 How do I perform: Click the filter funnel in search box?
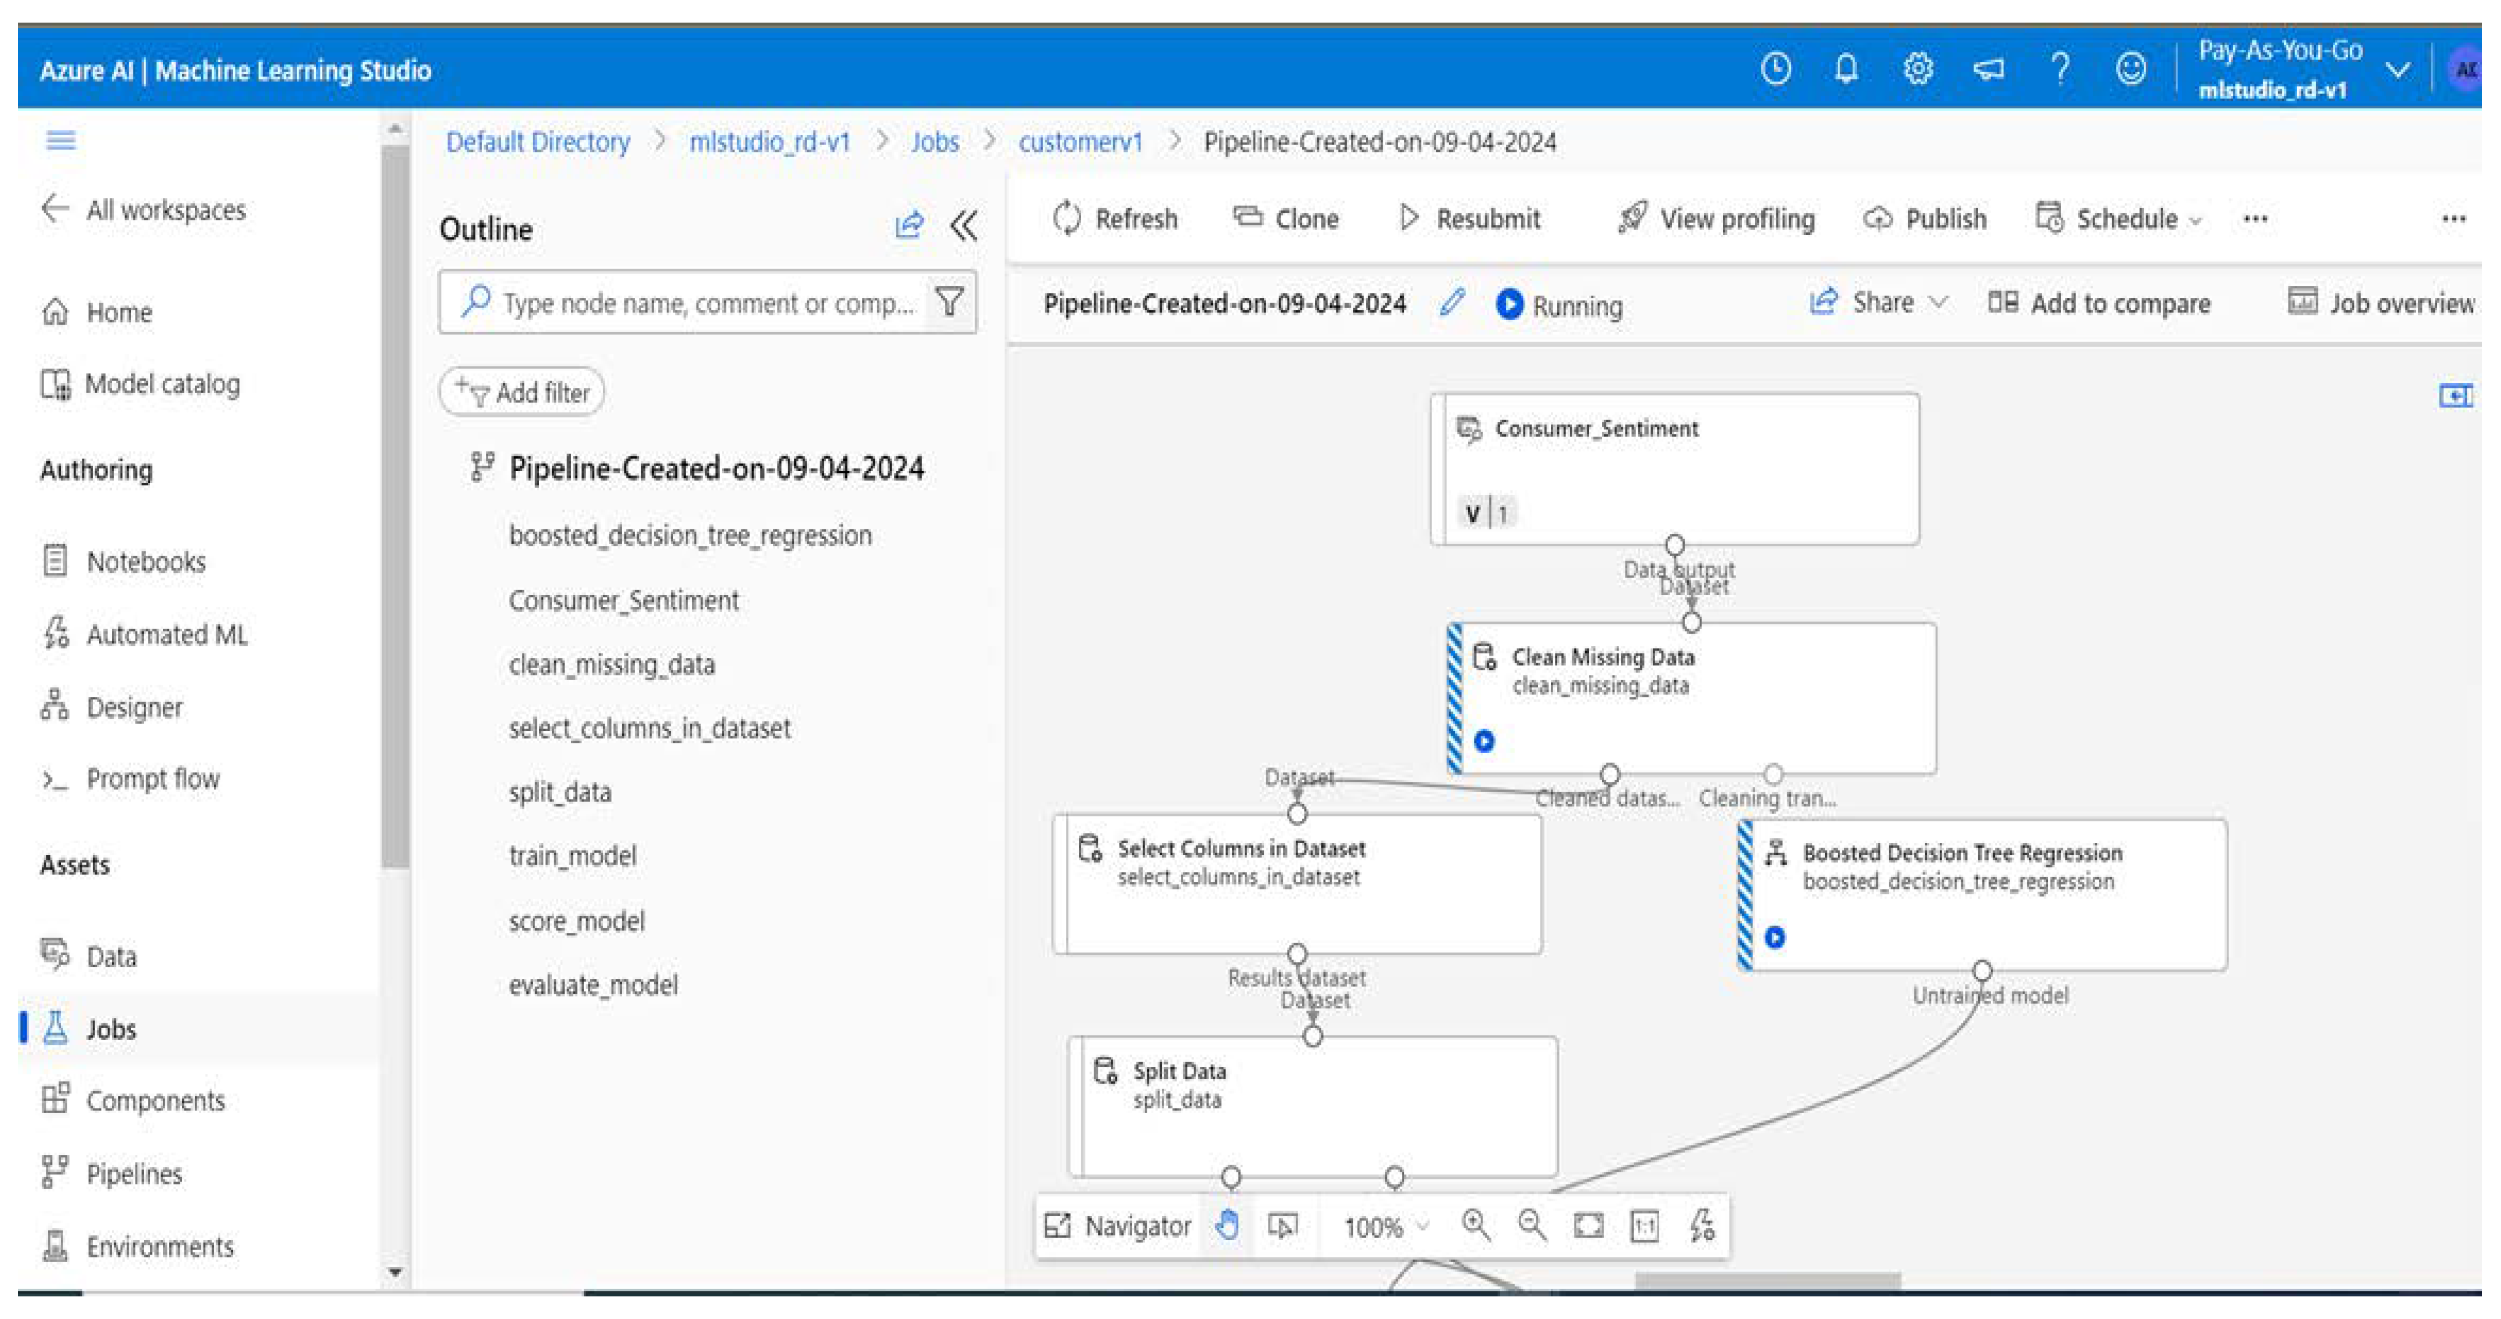(950, 302)
